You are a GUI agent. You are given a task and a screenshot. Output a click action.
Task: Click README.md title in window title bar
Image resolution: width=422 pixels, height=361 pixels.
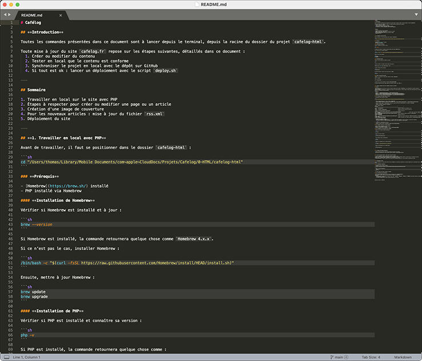coord(214,5)
